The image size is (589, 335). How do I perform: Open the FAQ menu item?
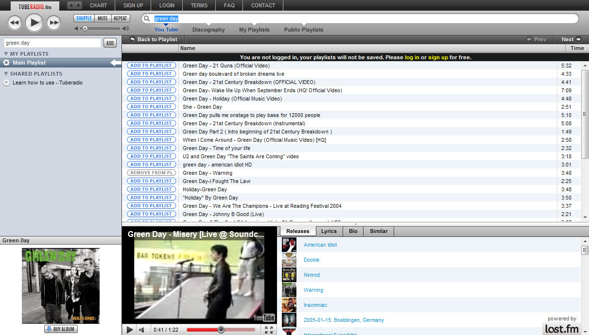coord(229,5)
